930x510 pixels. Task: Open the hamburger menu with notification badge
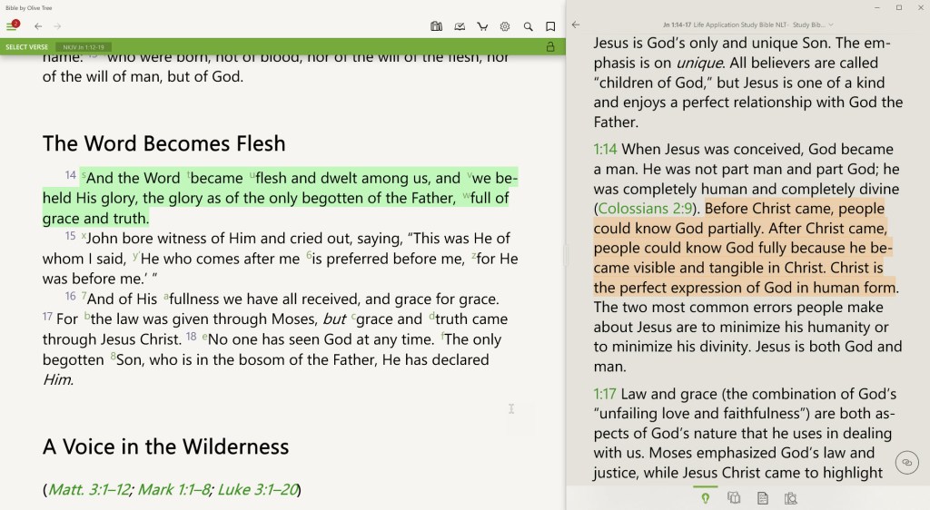[13, 26]
